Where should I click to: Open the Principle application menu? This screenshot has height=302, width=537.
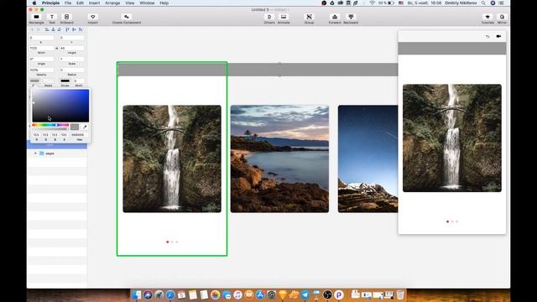(50, 3)
